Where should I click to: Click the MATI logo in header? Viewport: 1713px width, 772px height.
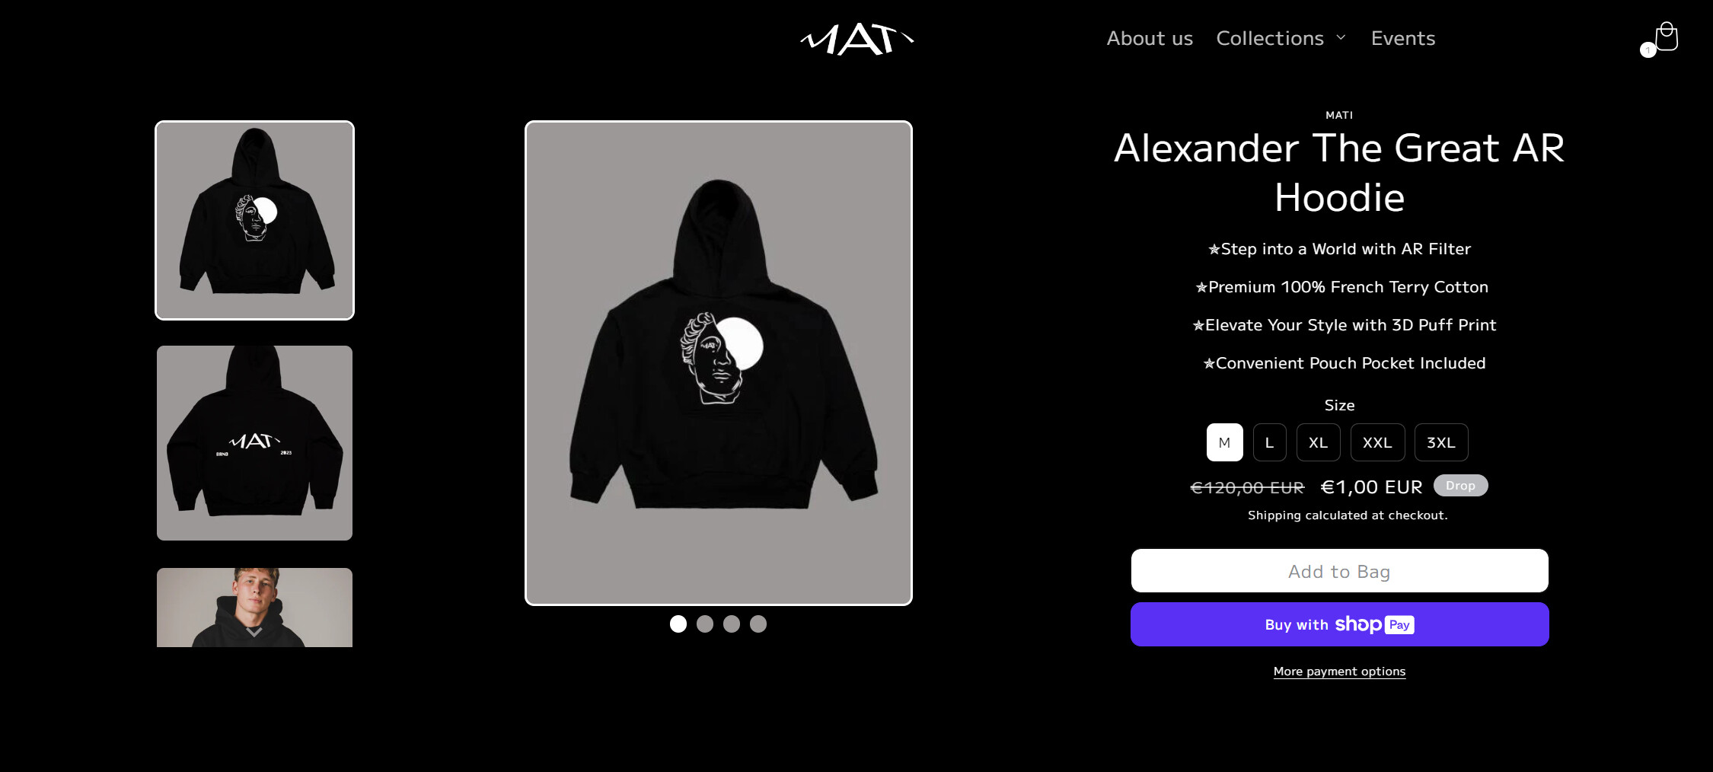[x=856, y=39]
